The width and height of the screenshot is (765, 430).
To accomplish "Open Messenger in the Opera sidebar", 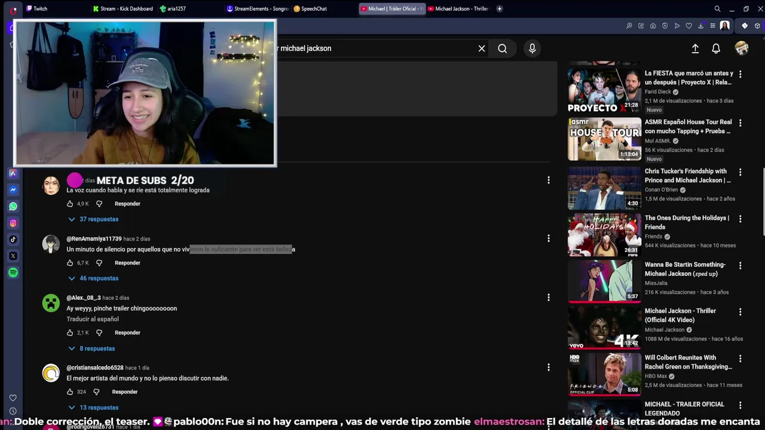I will [x=13, y=190].
